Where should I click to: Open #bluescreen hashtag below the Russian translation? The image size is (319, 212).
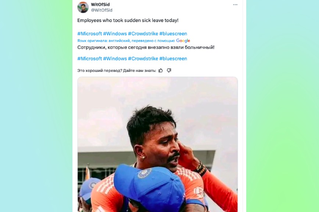click(173, 58)
